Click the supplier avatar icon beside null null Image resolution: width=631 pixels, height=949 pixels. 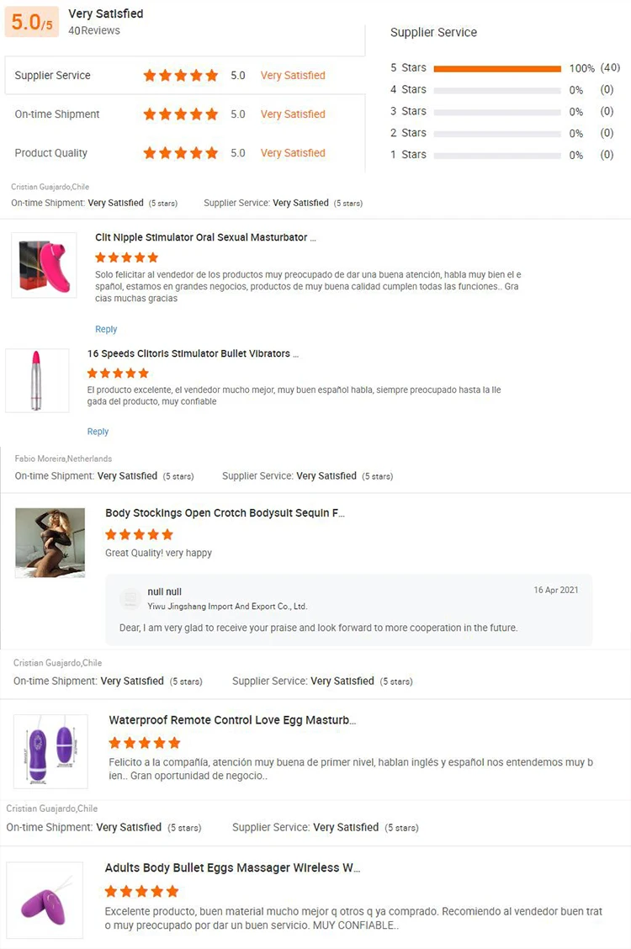[x=130, y=598]
